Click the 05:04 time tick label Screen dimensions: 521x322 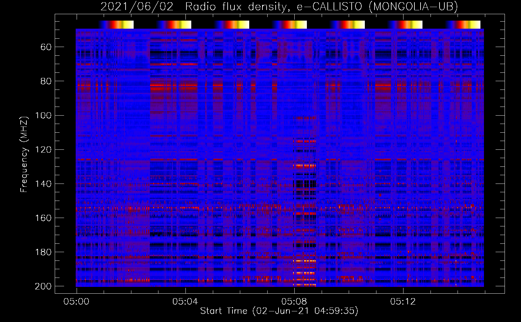click(185, 302)
